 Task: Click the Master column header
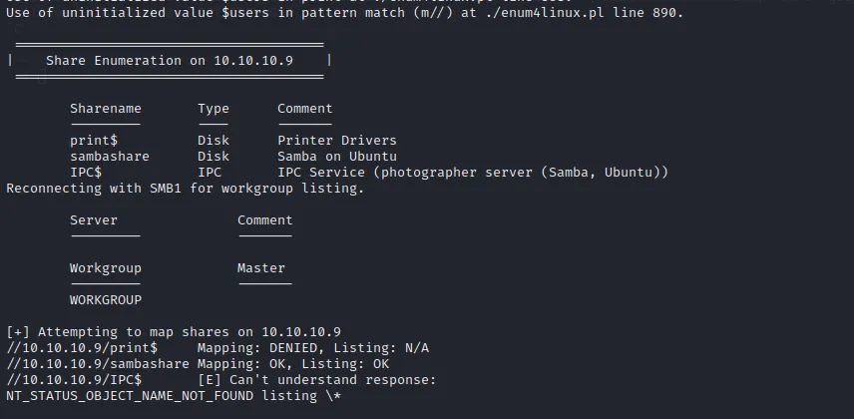[x=260, y=268]
